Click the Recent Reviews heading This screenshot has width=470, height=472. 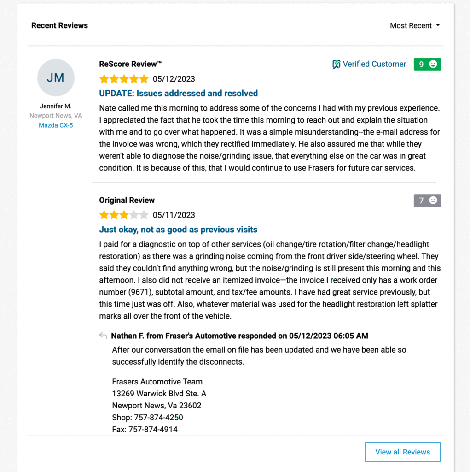(x=59, y=26)
